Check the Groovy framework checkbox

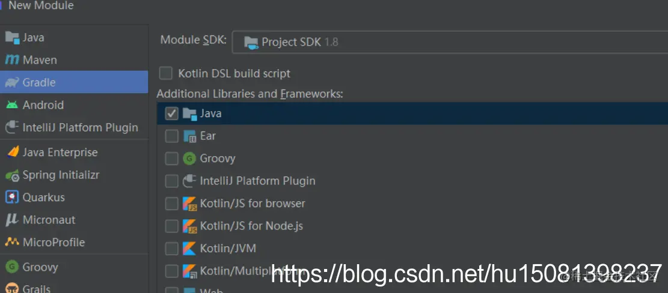(172, 159)
